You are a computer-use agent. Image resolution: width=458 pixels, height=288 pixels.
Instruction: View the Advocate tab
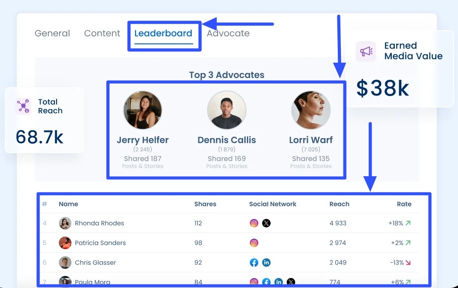(228, 33)
